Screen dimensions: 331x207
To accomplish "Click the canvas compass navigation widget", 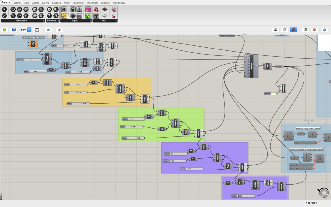I will [324, 192].
